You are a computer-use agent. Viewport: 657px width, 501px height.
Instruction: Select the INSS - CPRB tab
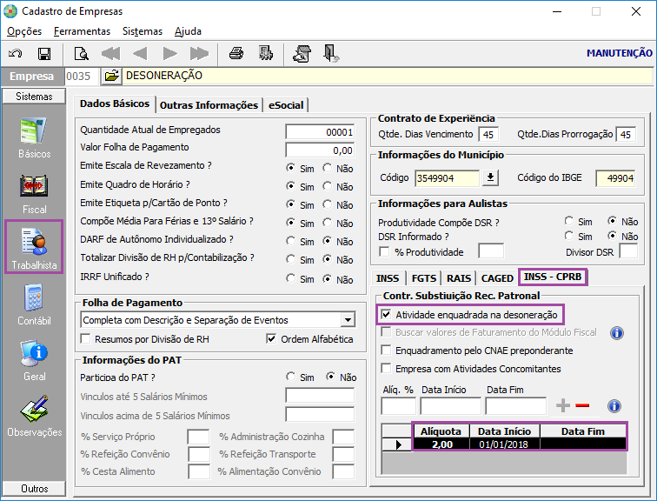tap(553, 277)
